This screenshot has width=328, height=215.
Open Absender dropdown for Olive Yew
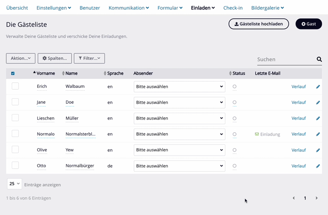(179, 150)
